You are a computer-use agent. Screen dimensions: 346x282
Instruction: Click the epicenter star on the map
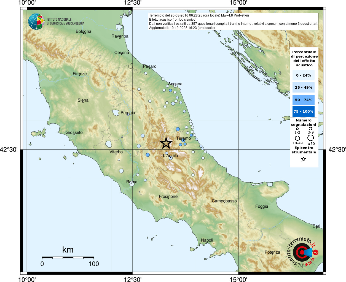[x=166, y=143]
